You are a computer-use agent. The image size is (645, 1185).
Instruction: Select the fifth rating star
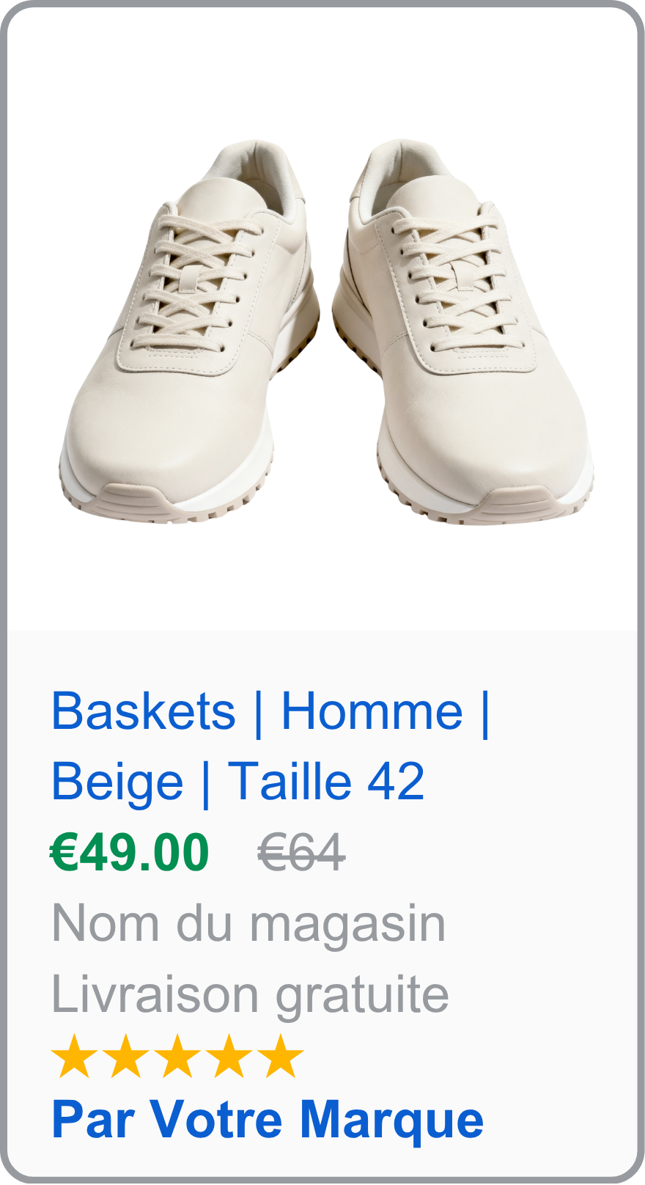click(281, 1057)
